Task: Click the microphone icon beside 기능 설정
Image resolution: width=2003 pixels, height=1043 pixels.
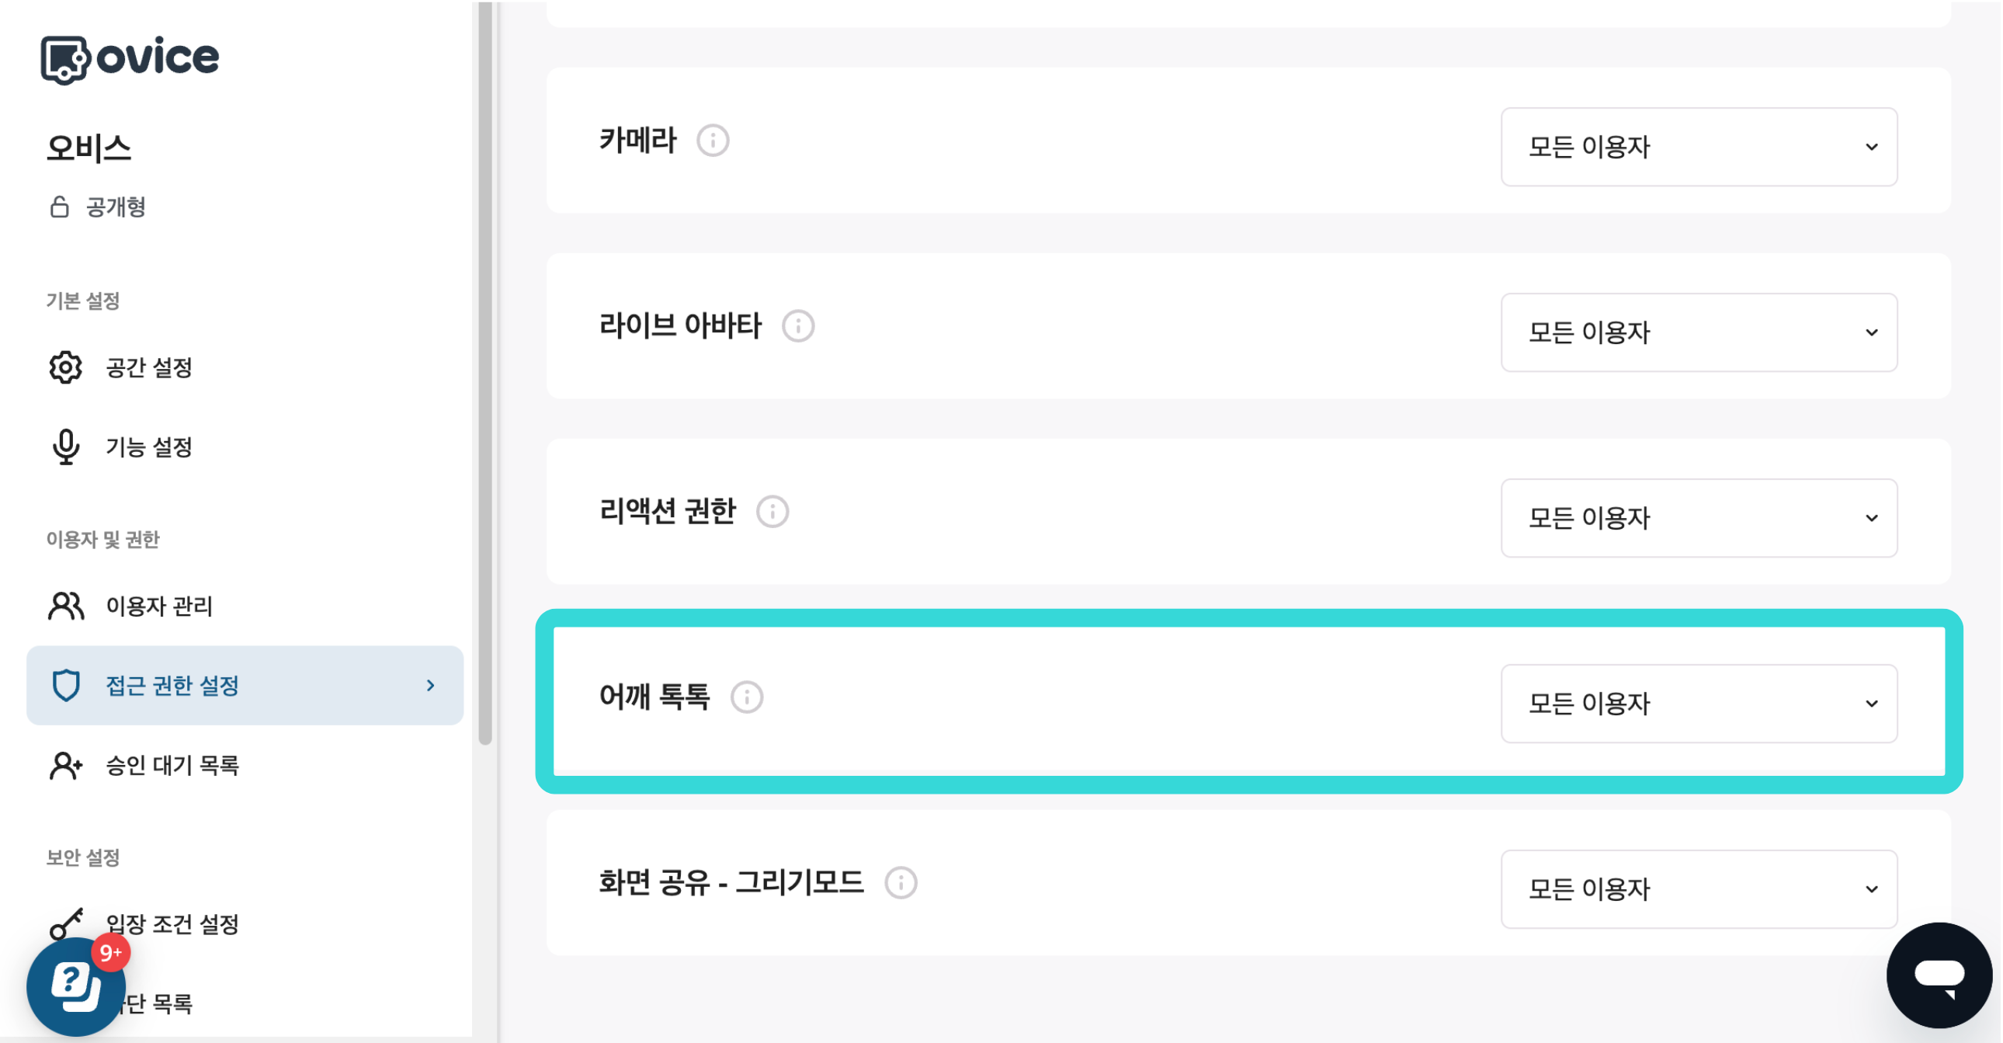Action: tap(66, 447)
